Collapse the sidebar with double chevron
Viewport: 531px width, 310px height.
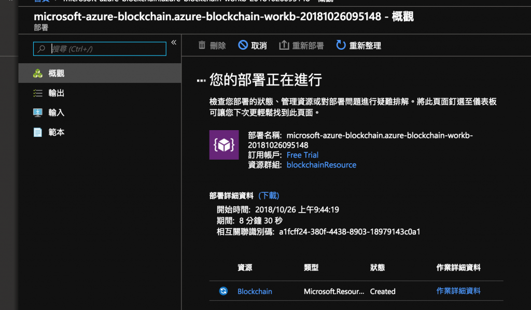click(174, 43)
